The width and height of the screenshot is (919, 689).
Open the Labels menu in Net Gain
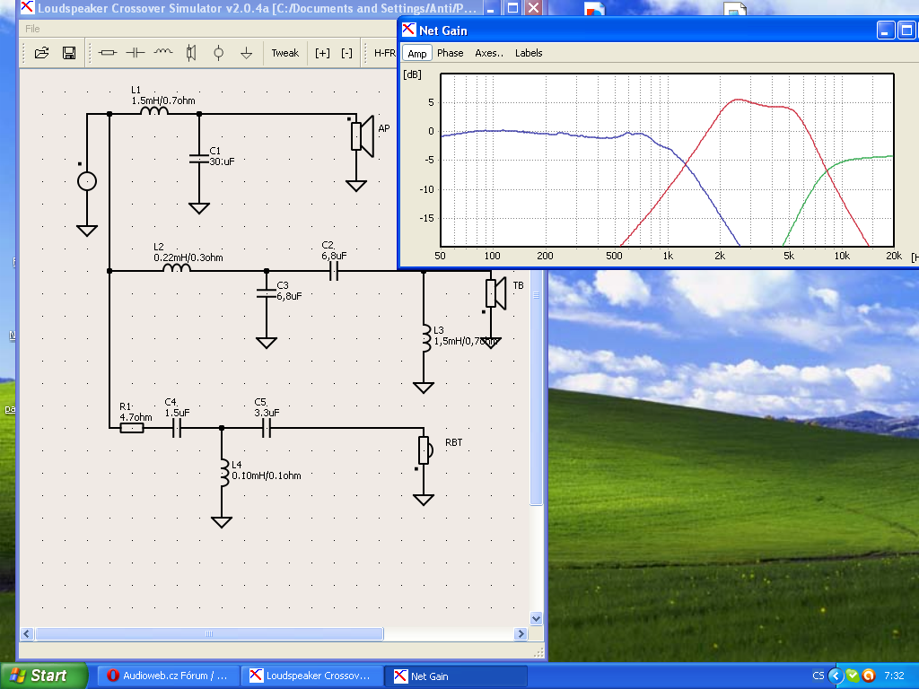(x=529, y=53)
